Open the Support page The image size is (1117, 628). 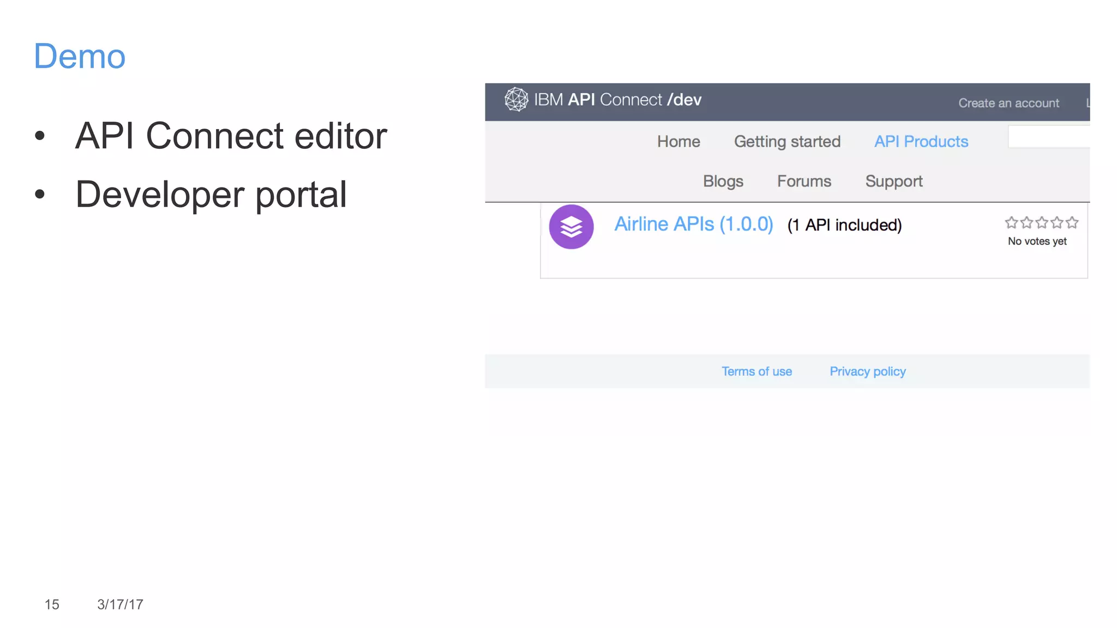pos(893,182)
